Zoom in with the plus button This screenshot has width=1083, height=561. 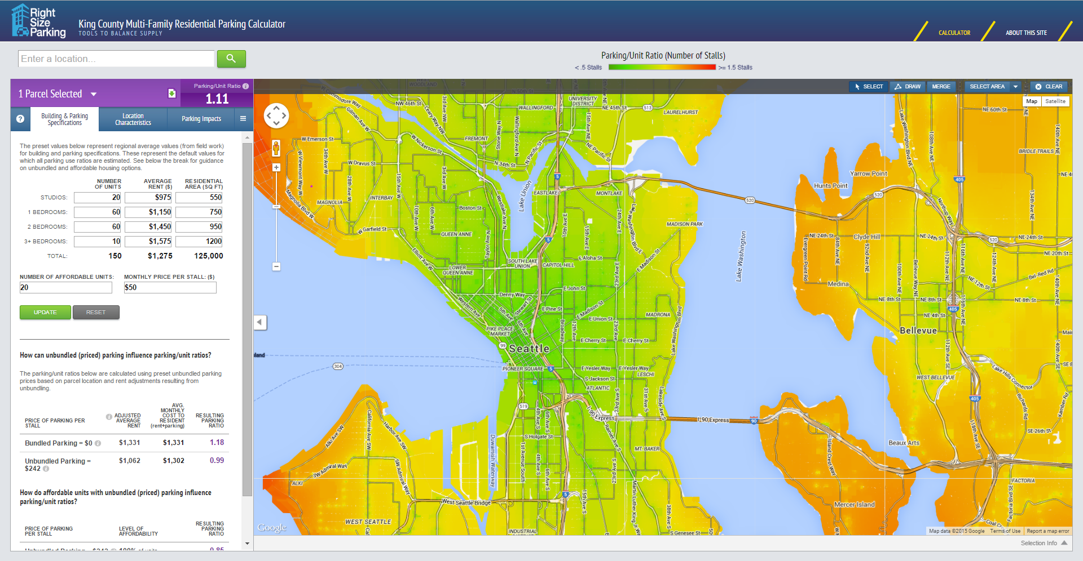coord(276,167)
